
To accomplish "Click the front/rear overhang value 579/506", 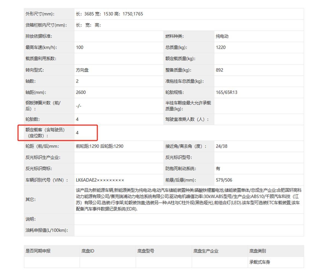I will pyautogui.click(x=224, y=180).
